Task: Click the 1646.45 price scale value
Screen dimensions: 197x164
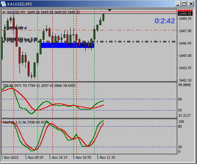Action: [185, 43]
